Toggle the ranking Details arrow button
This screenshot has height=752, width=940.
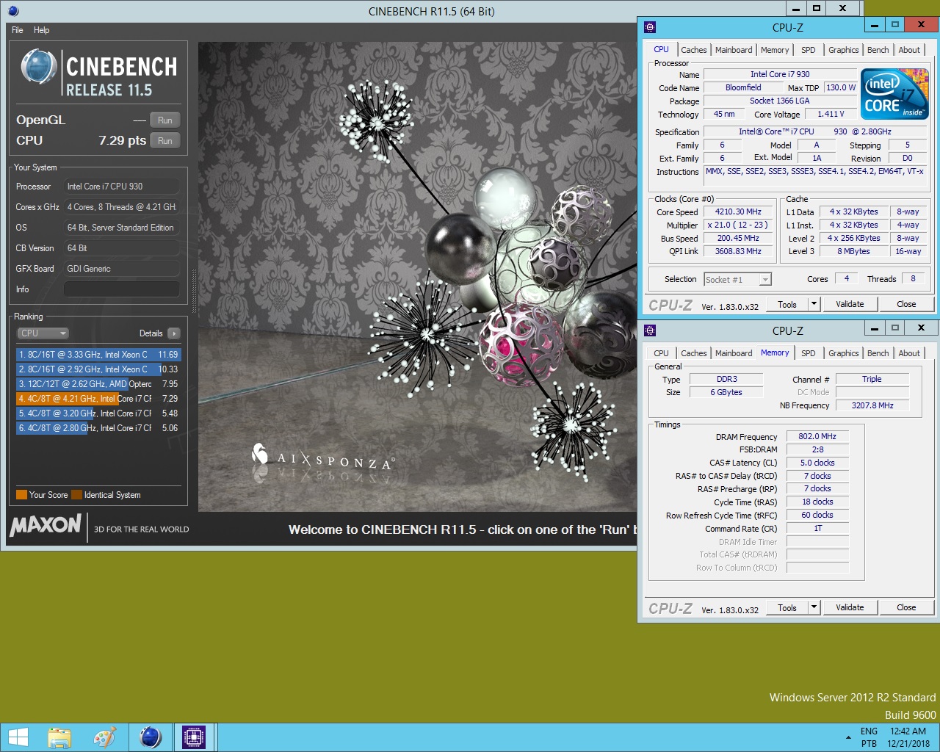[x=173, y=333]
